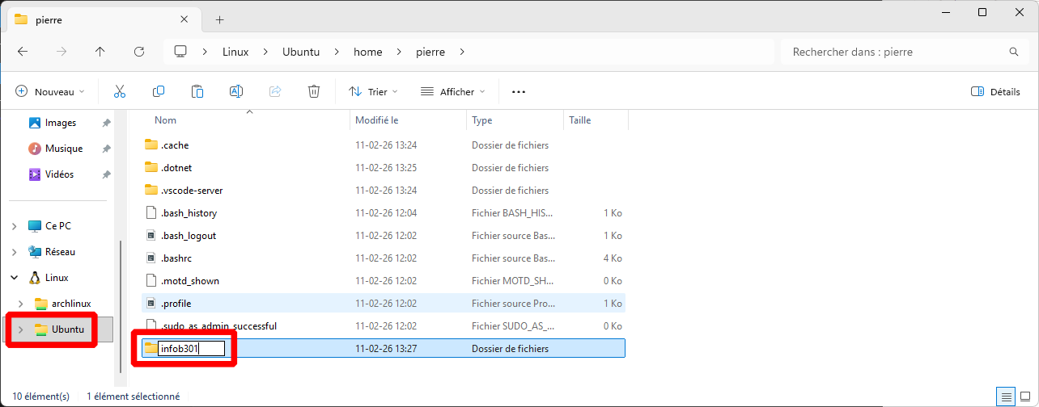This screenshot has height=407, width=1039.
Task: Click the search magnifier icon
Action: point(1014,52)
